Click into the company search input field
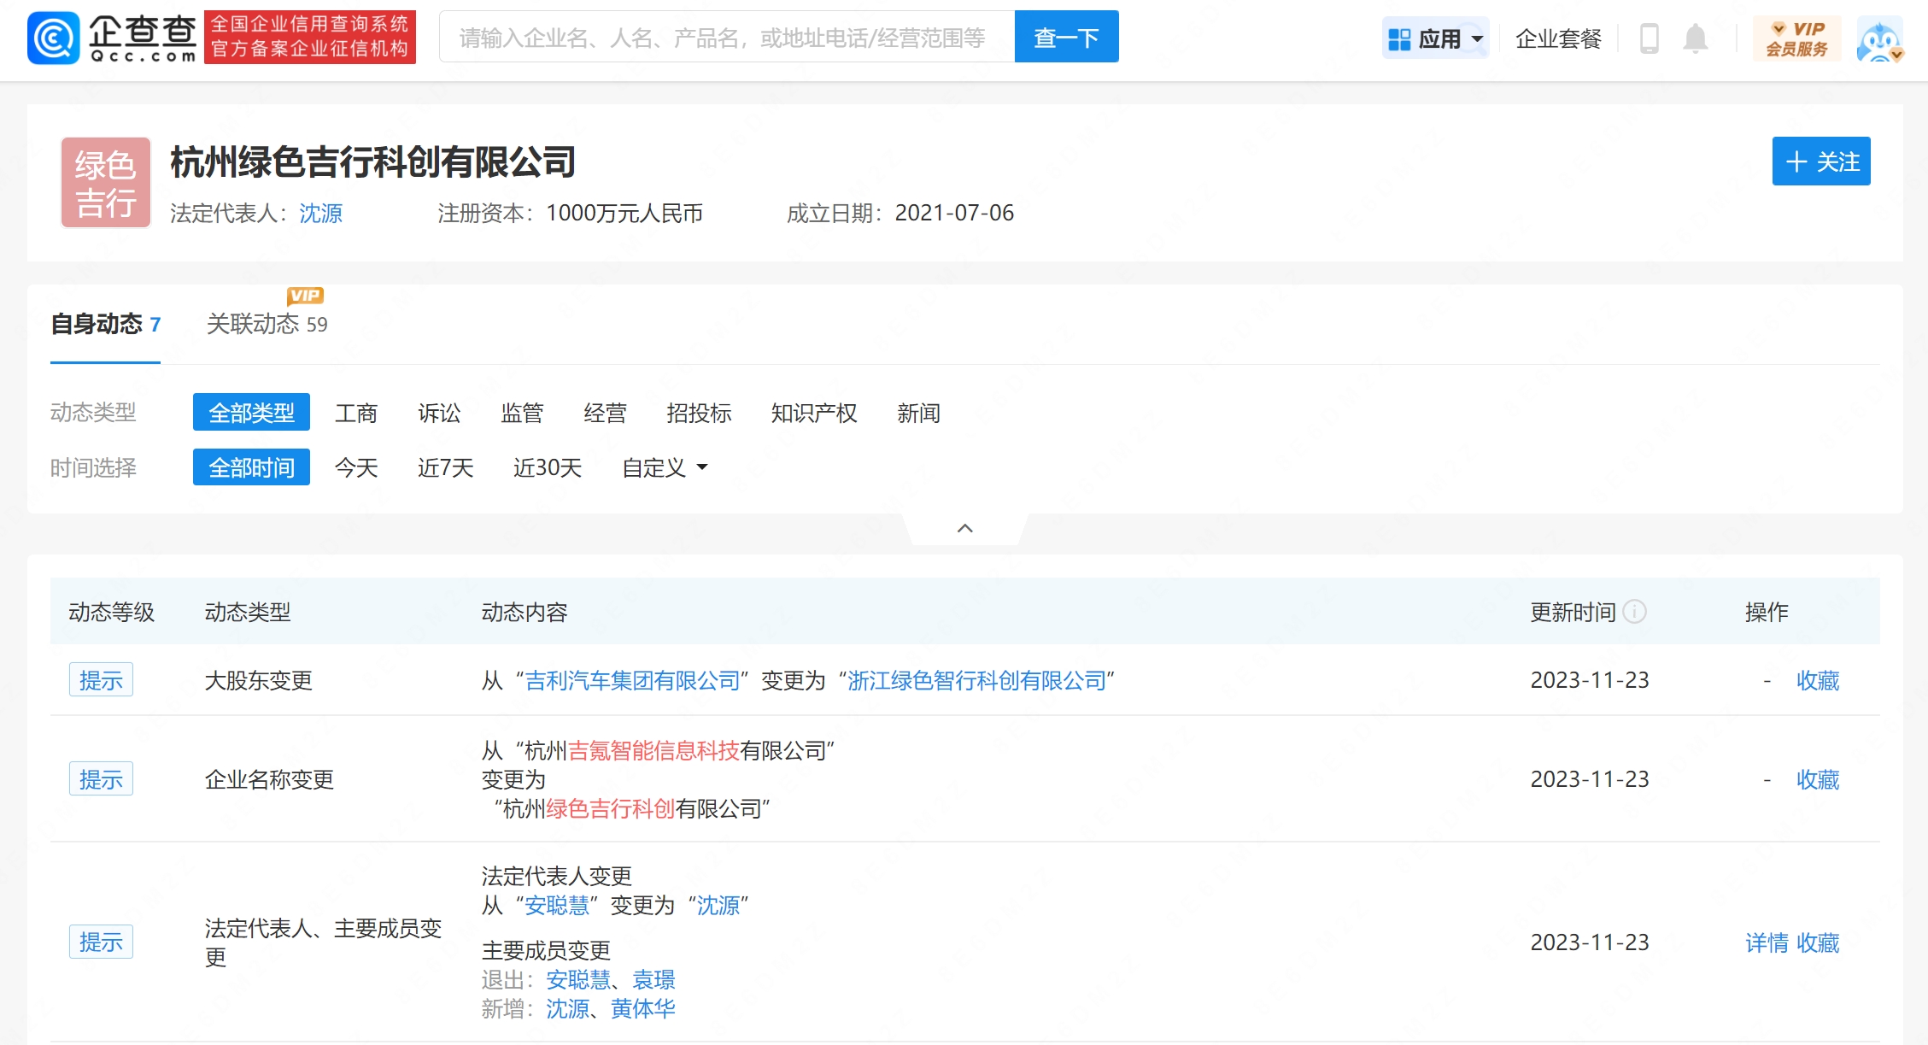The height and width of the screenshot is (1045, 1928). pyautogui.click(x=726, y=37)
